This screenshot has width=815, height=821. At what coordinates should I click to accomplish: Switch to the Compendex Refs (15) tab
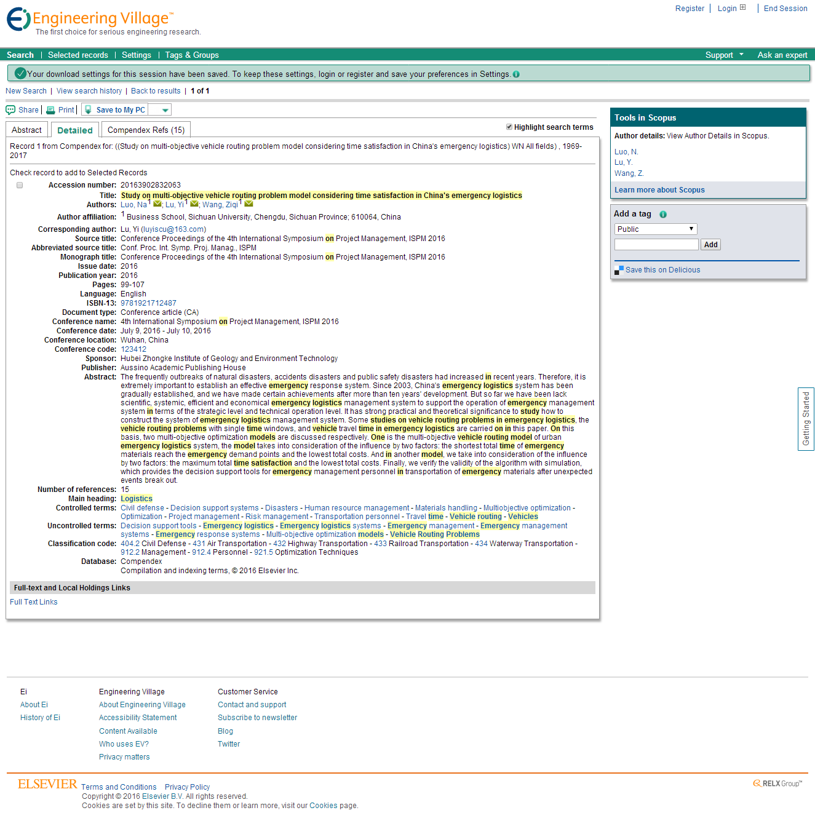click(146, 130)
